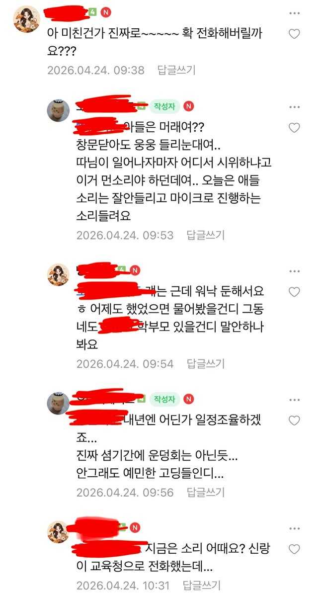Click 답글쓰기 under the 09:54 reply
This screenshot has height=595, width=318.
206,364
